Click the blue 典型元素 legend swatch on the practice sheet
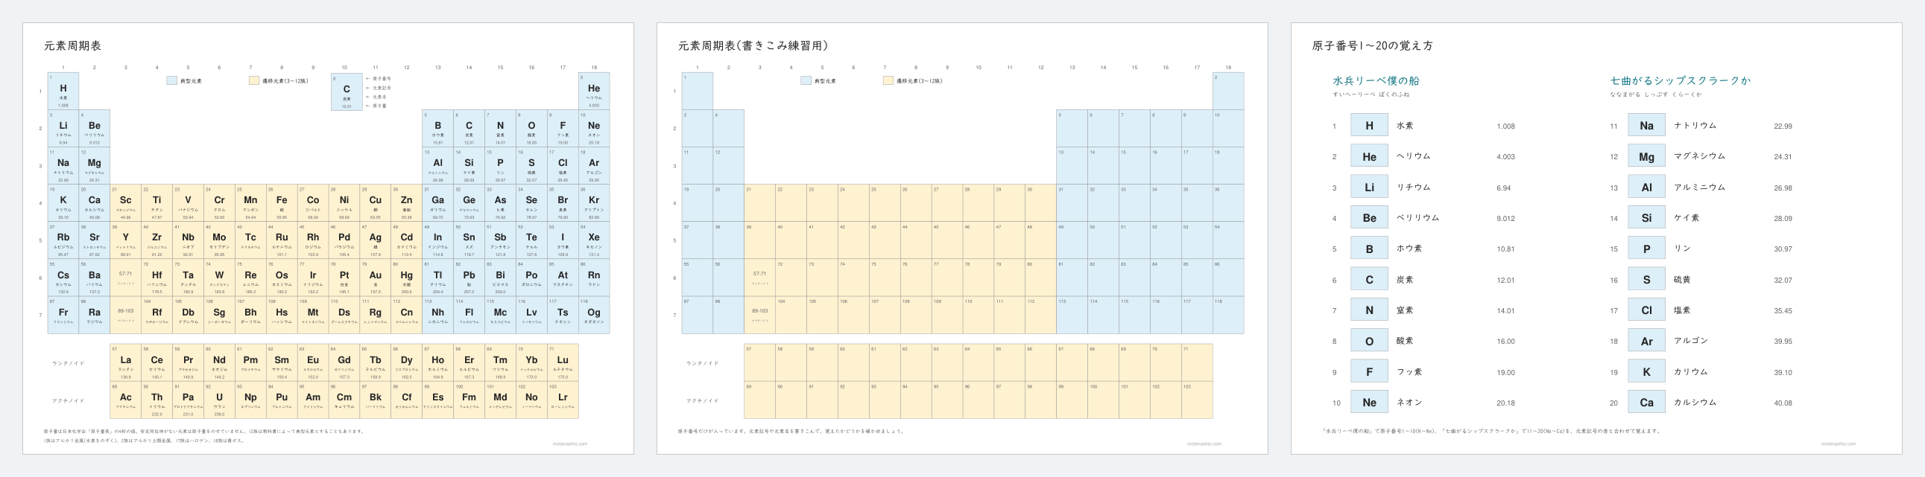Screen dimensions: 1925x477 [806, 80]
